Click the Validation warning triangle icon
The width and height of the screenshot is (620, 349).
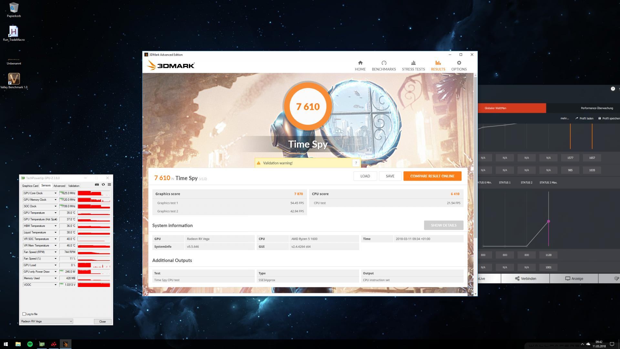[258, 163]
